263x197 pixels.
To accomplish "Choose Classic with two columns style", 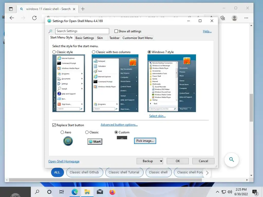I will (x=93, y=52).
